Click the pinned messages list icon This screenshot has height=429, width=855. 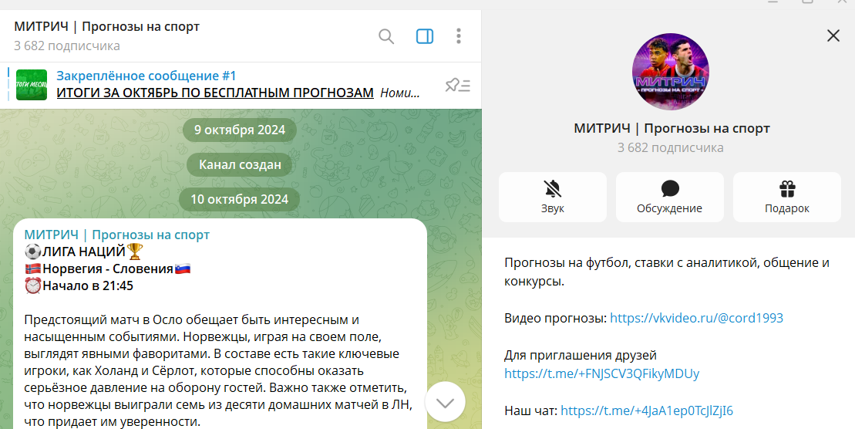pyautogui.click(x=457, y=85)
